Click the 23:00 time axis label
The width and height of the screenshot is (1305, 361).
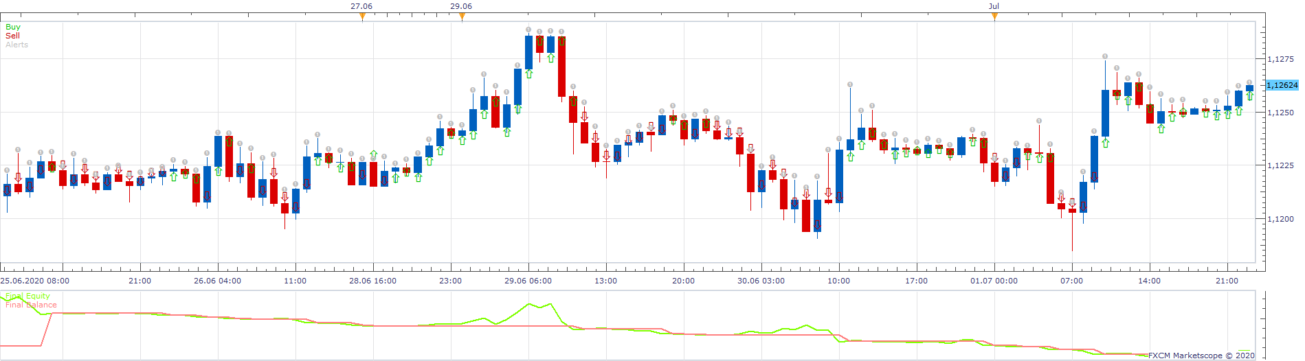(451, 281)
